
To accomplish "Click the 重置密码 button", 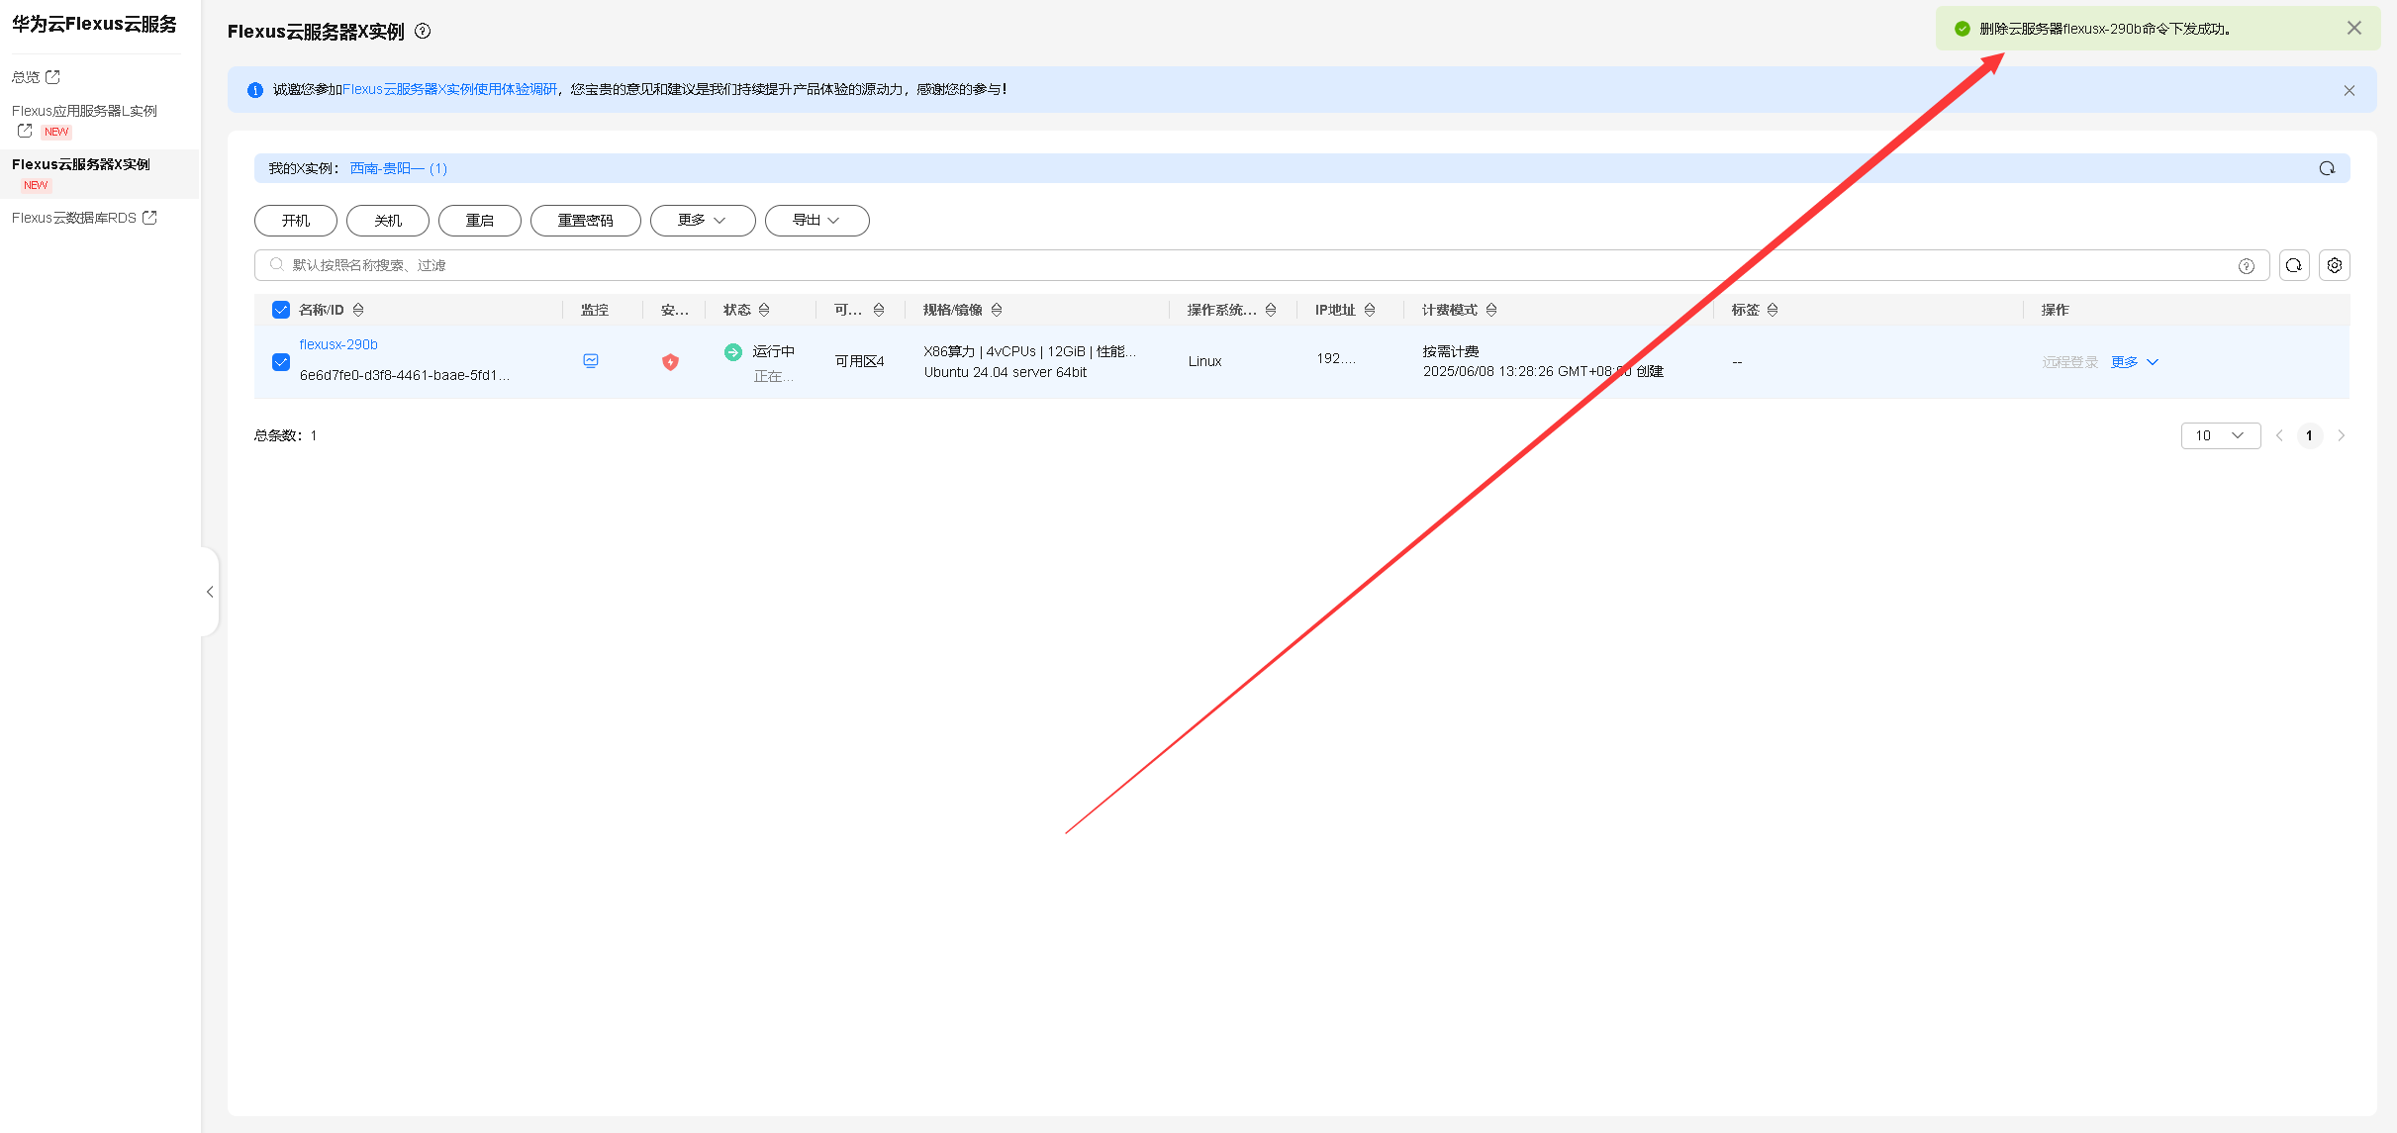I will 585,221.
